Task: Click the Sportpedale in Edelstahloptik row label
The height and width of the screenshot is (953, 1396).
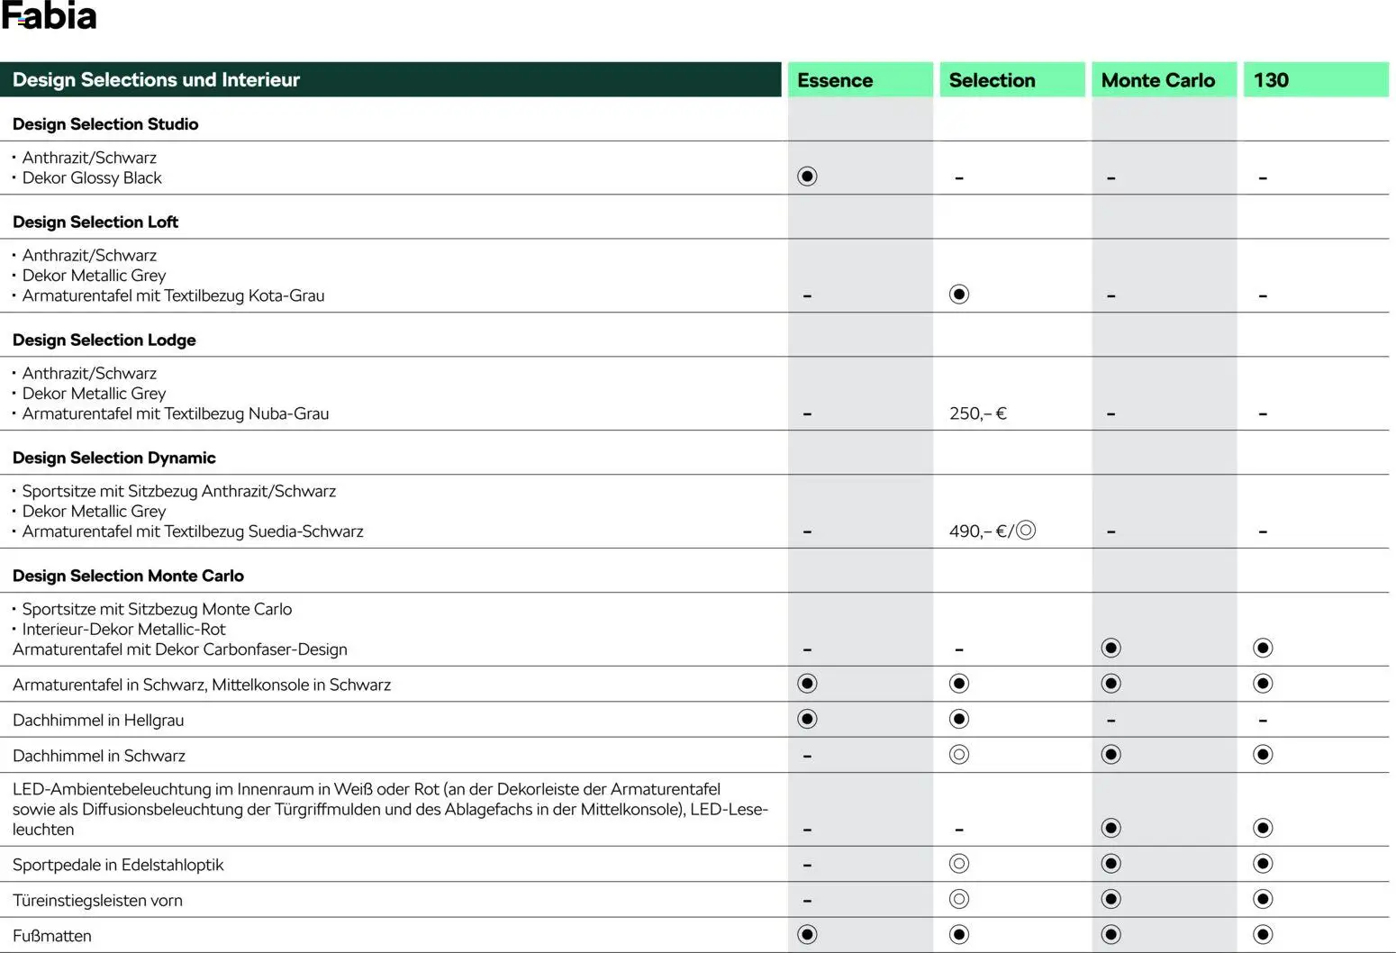Action: point(118,865)
